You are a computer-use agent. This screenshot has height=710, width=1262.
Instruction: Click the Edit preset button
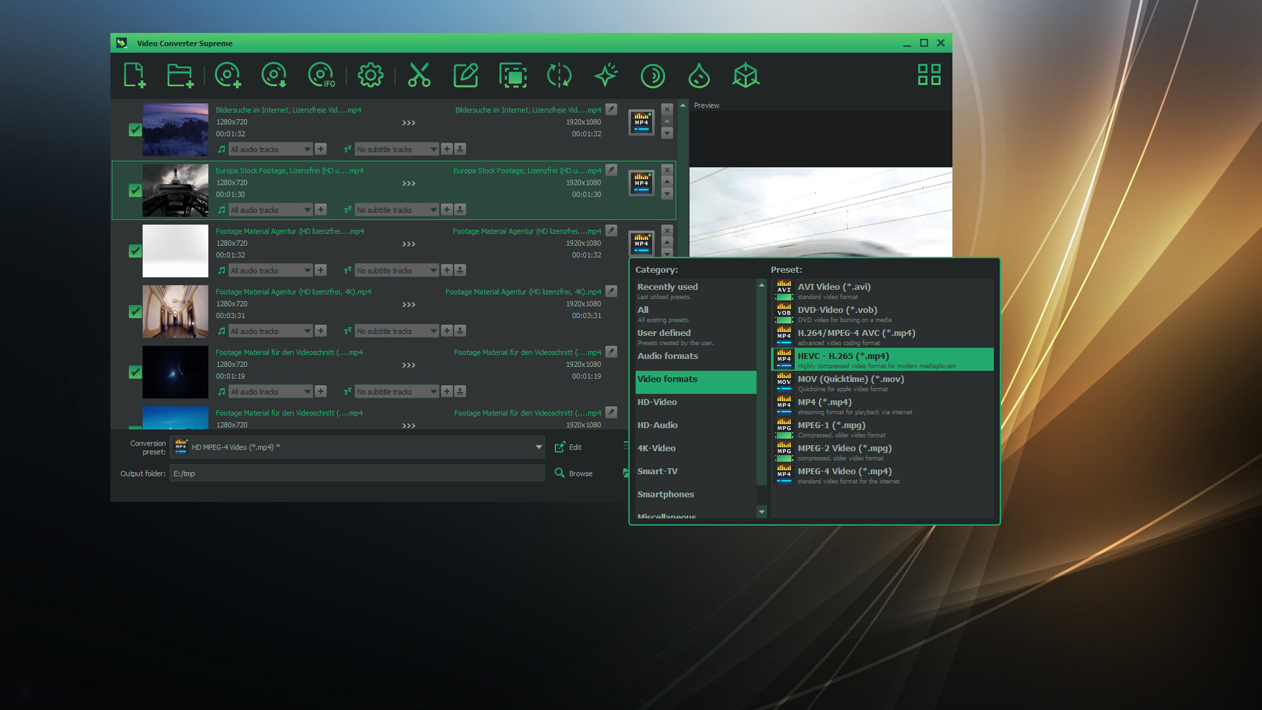(x=569, y=447)
